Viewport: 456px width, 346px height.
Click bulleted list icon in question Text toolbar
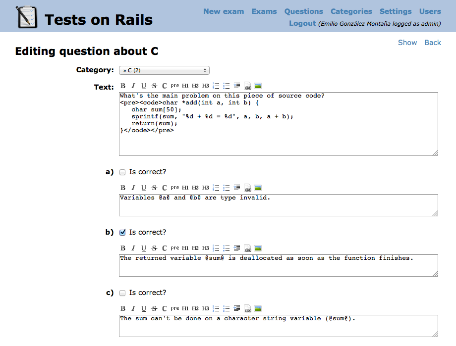tap(226, 86)
